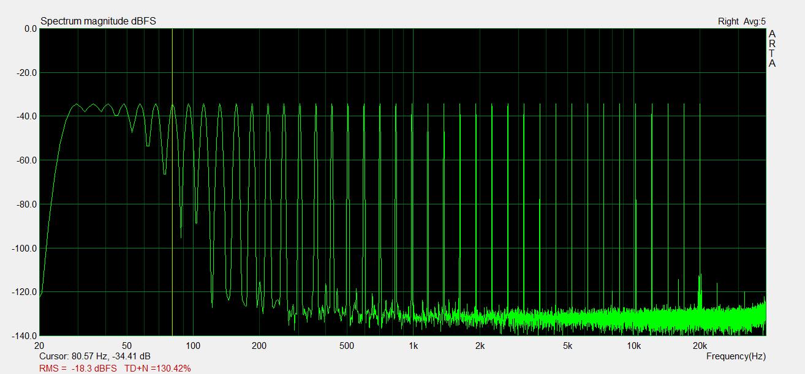Viewport: 805px width, 374px height.
Task: Click the '200' frequency axis label
Action: [259, 345]
